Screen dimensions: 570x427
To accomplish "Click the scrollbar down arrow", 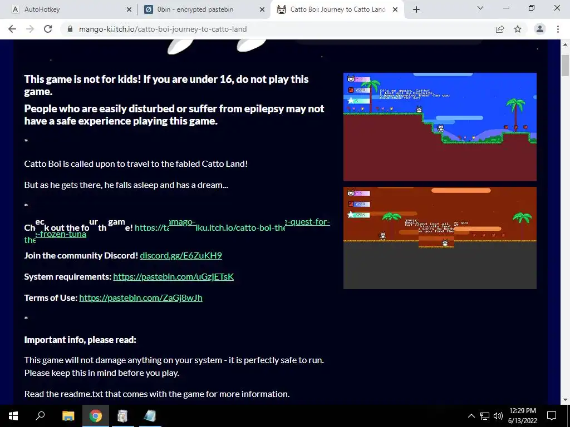I will click(x=565, y=400).
